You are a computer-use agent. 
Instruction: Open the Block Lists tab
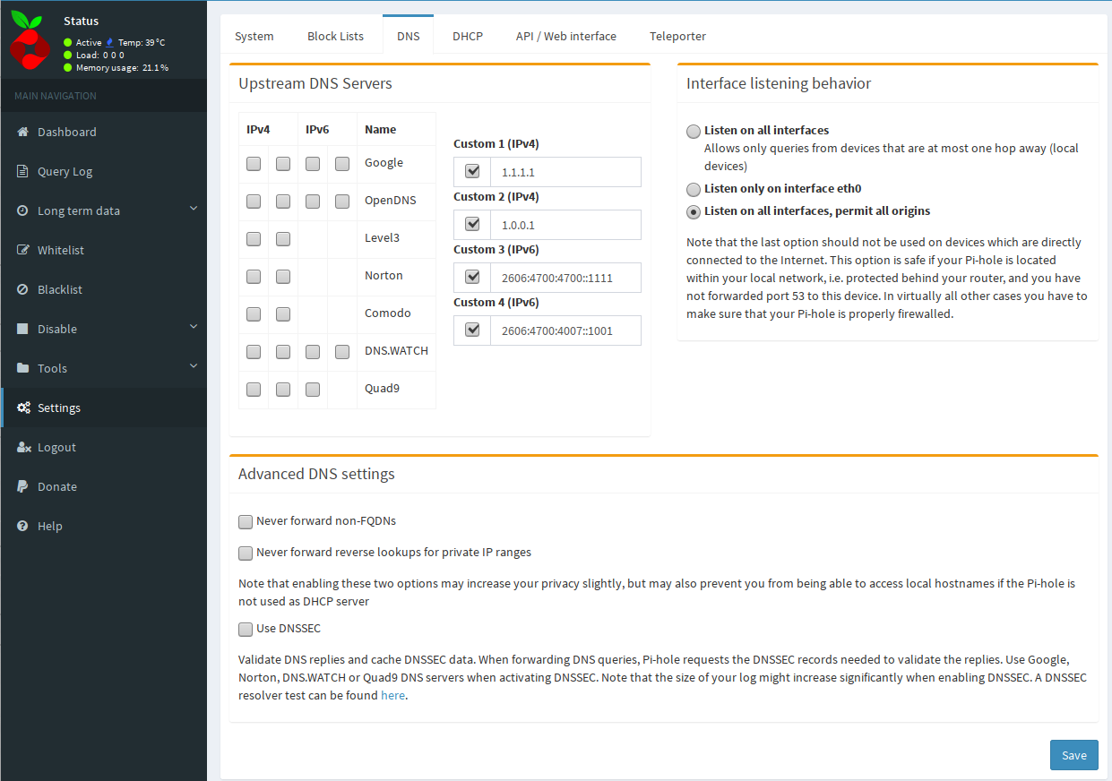pyautogui.click(x=335, y=37)
